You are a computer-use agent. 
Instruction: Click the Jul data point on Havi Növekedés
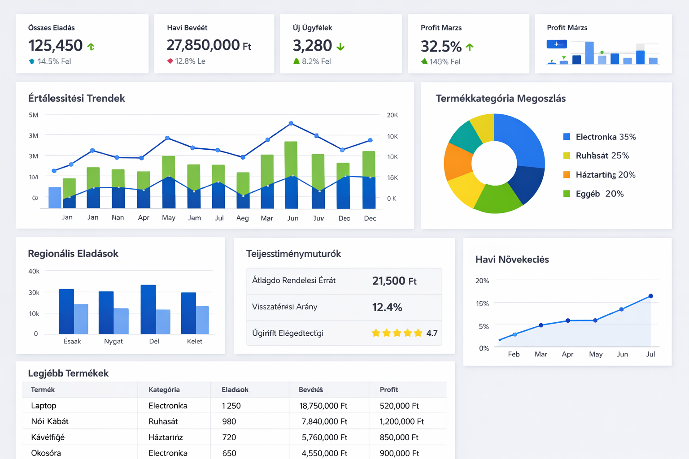(x=650, y=295)
